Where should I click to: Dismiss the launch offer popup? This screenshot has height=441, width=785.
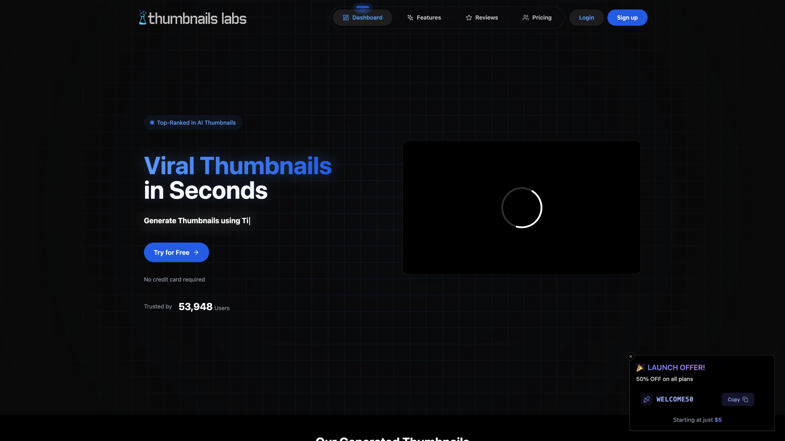631,356
